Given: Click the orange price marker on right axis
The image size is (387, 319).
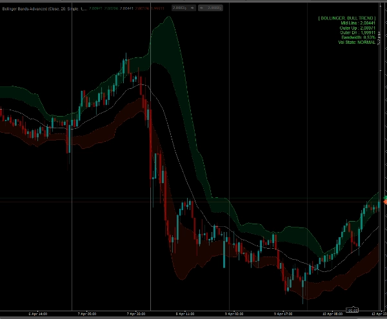Looking at the screenshot, I should [385, 202].
